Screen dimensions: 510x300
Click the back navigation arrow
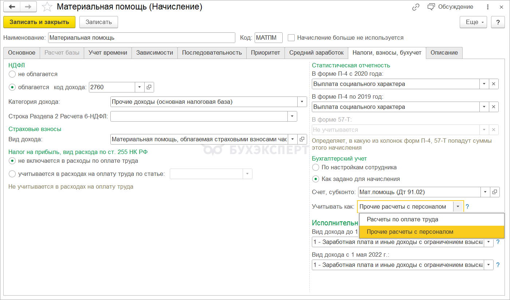coord(12,7)
